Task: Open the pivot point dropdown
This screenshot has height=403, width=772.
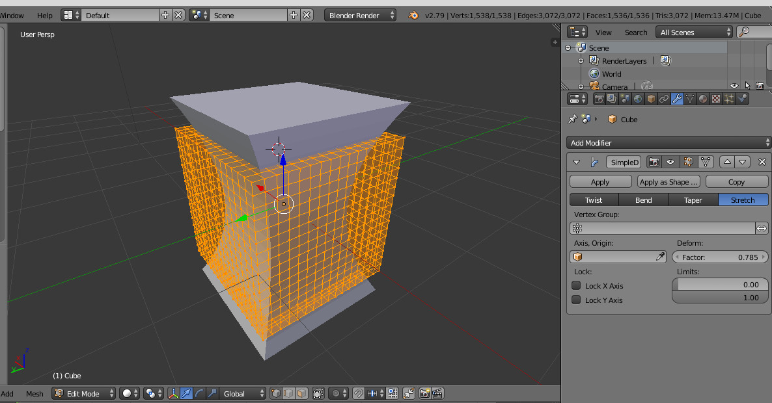Action: [x=154, y=393]
